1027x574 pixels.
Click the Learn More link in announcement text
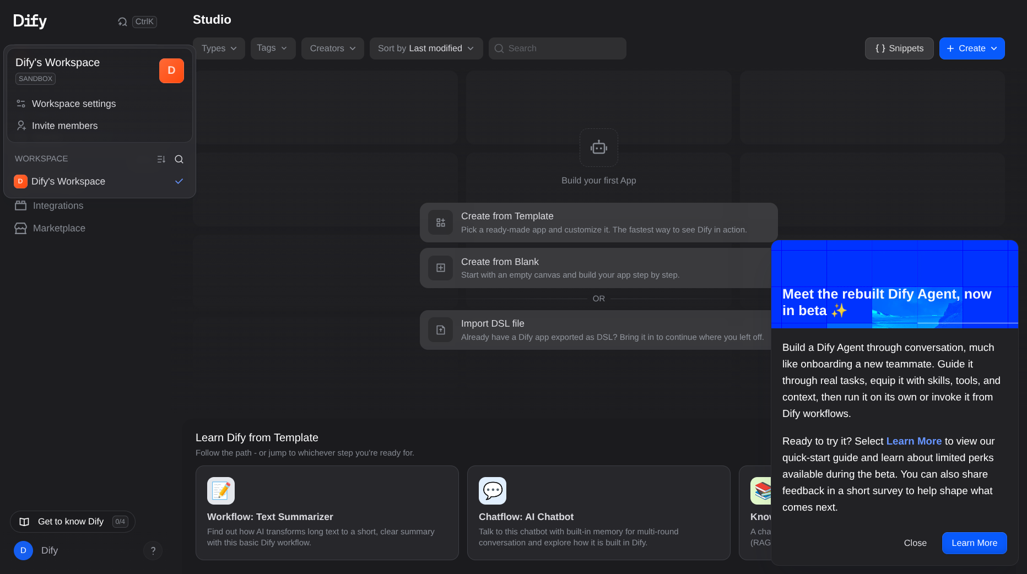pyautogui.click(x=914, y=441)
